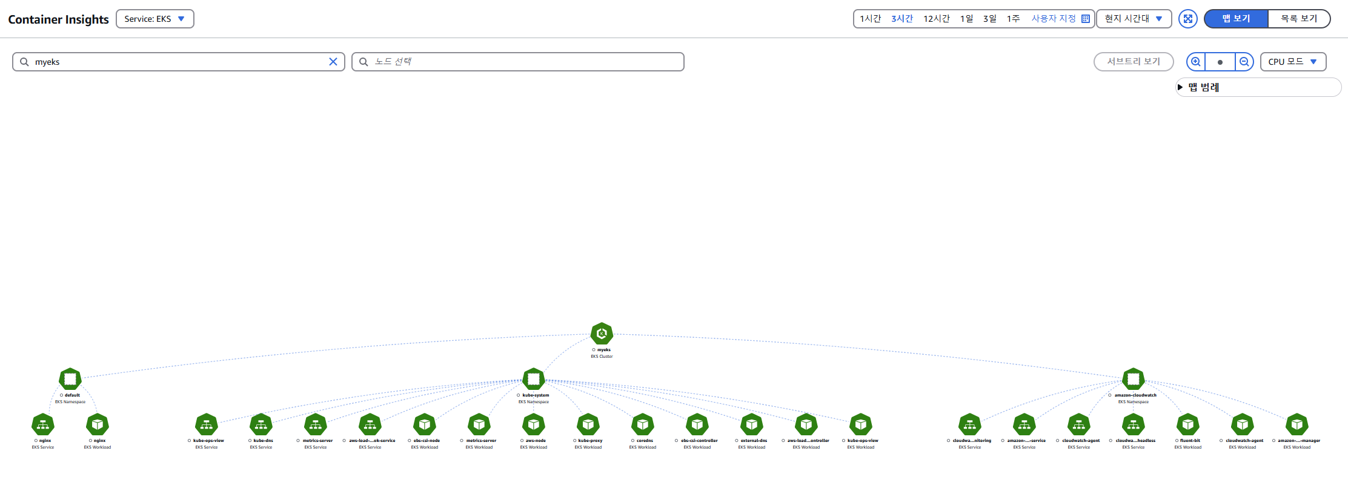Select the cloudwatch-agent EKS Service icon
The height and width of the screenshot is (491, 1348).
[x=1079, y=424]
